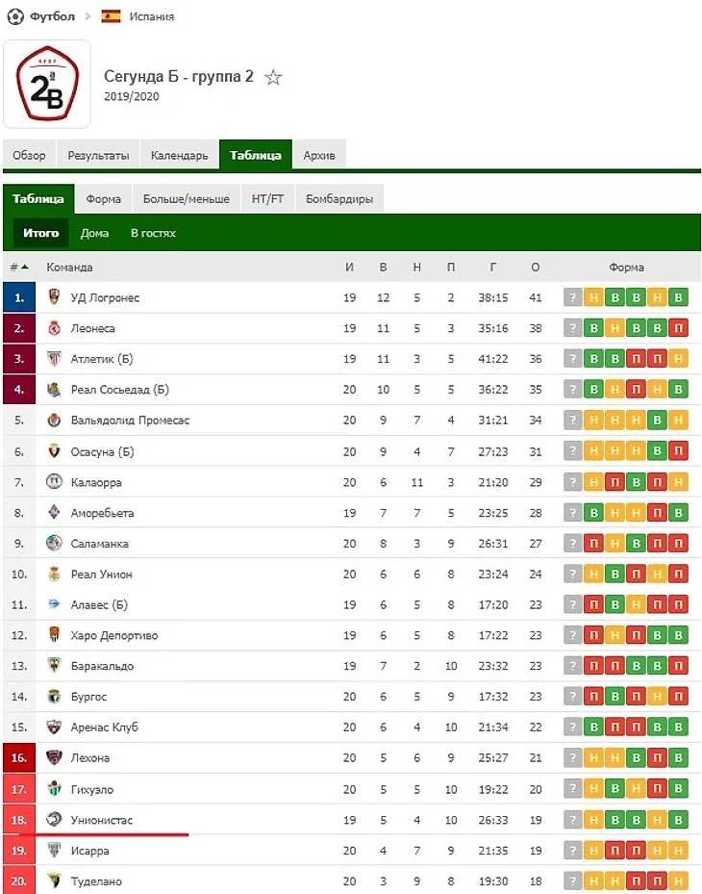This screenshot has width=702, height=894.
Task: Open the Вальядолид Промесас team link
Action: click(x=130, y=421)
